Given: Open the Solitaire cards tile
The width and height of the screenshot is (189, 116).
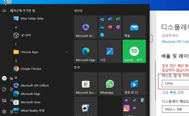Looking at the screenshot, I should click(x=86, y=106).
